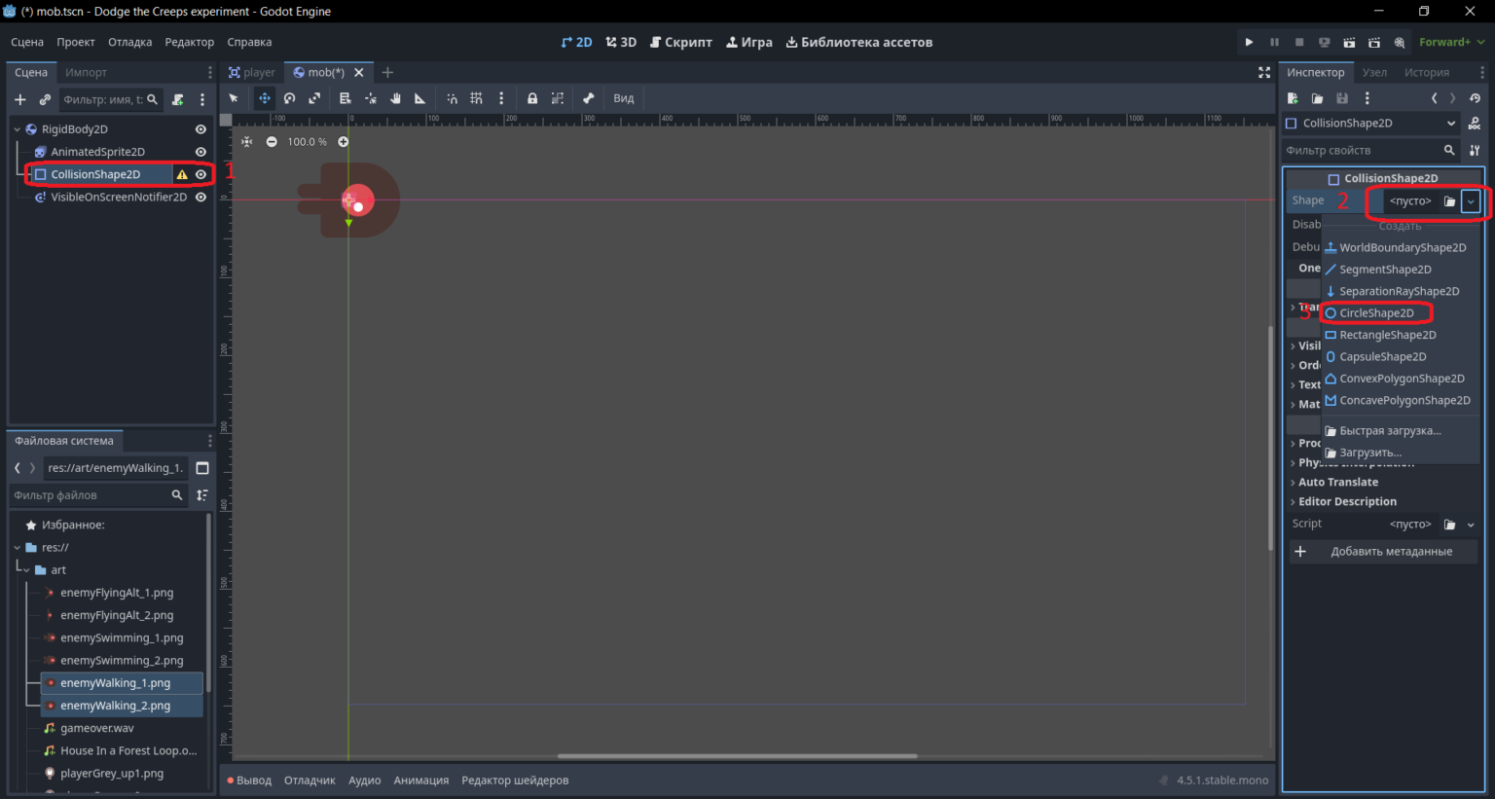Switch to the Узел tab

[x=1374, y=72]
